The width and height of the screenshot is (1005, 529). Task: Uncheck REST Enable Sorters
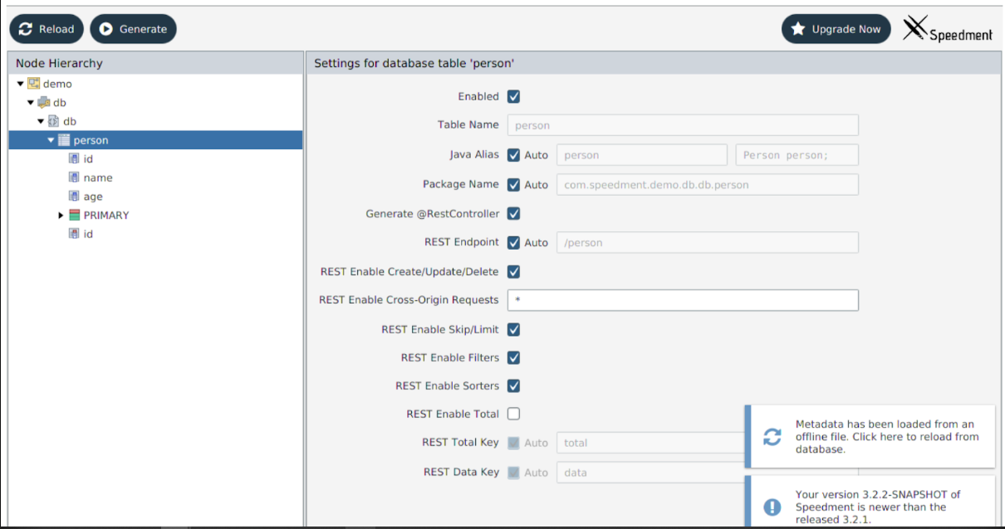click(x=514, y=386)
